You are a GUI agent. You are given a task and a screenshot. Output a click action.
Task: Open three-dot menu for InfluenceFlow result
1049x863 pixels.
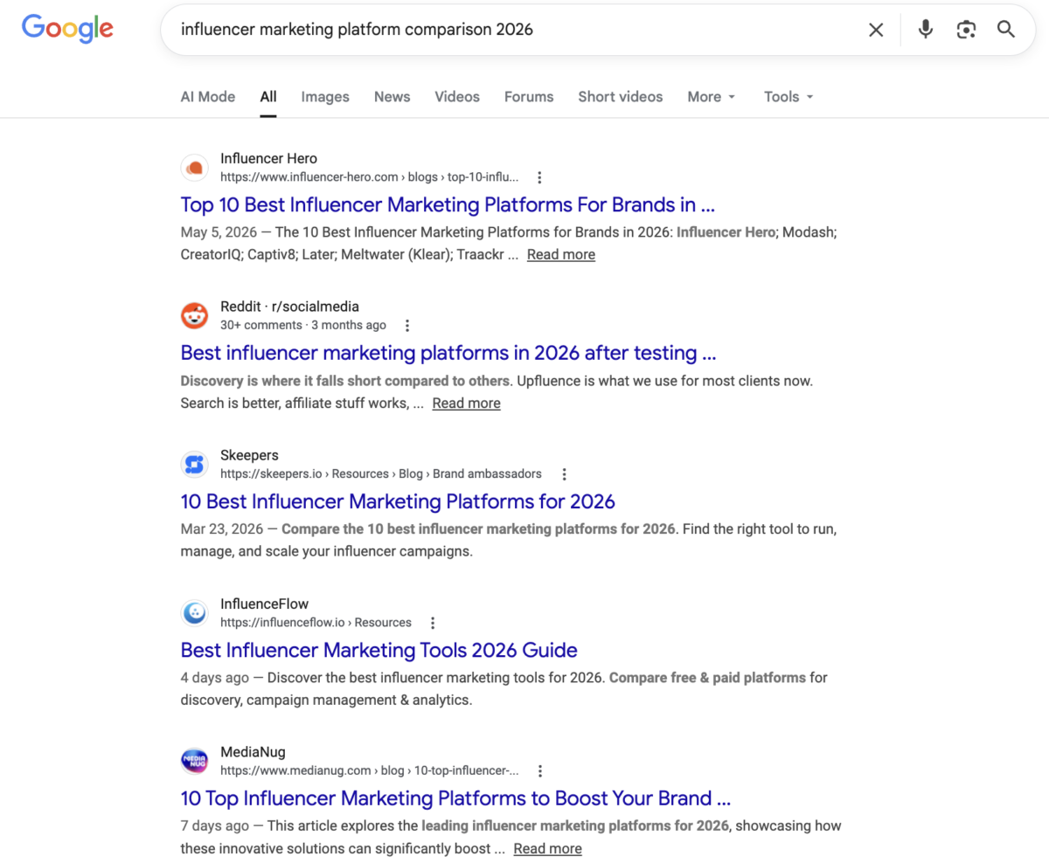(432, 623)
